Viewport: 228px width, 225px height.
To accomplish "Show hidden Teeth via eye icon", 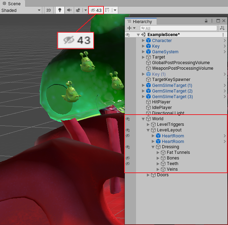I will 128,164.
